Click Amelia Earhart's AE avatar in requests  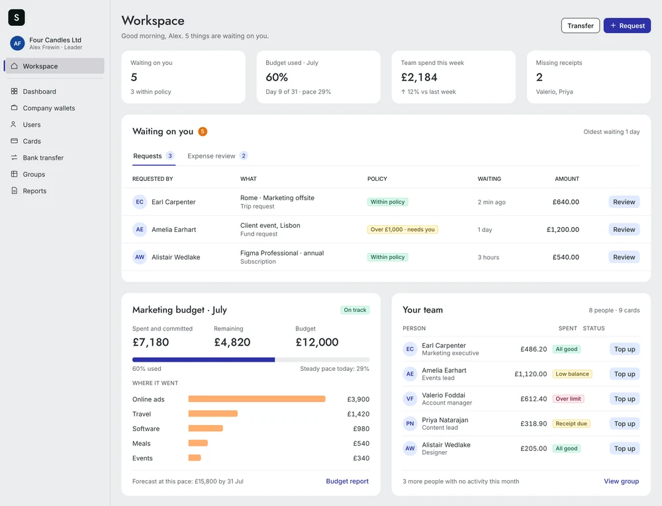point(139,229)
